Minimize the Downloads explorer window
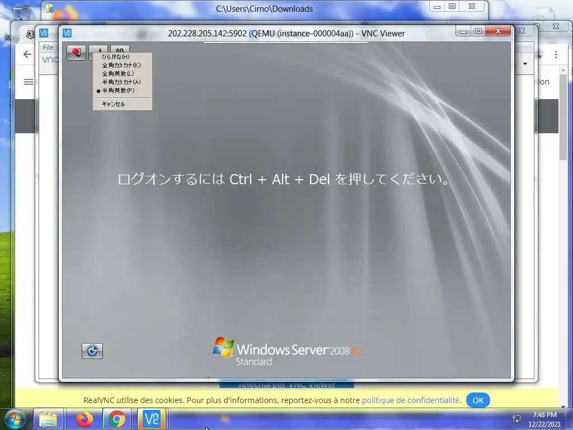The height and width of the screenshot is (430, 573). [436, 7]
